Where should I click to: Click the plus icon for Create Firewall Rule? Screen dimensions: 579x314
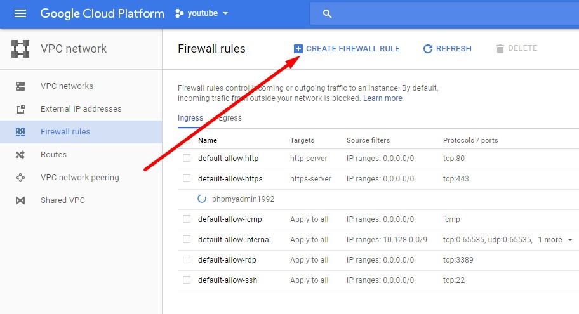(x=298, y=49)
